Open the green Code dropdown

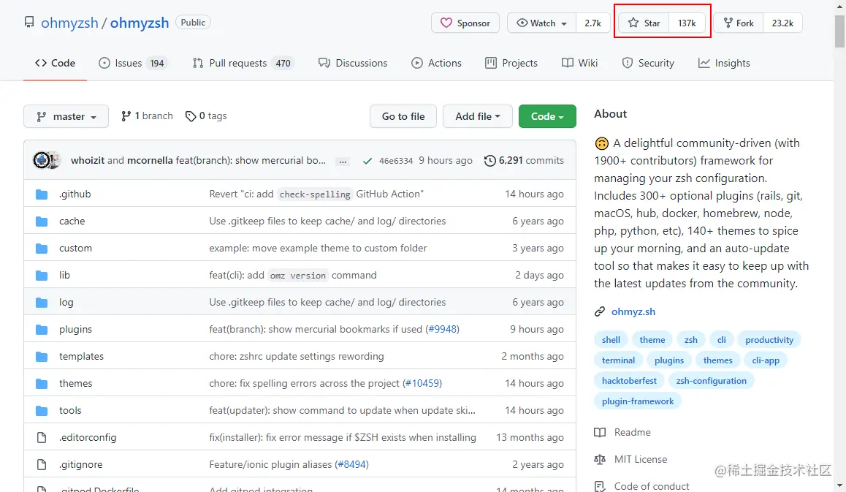(x=547, y=116)
